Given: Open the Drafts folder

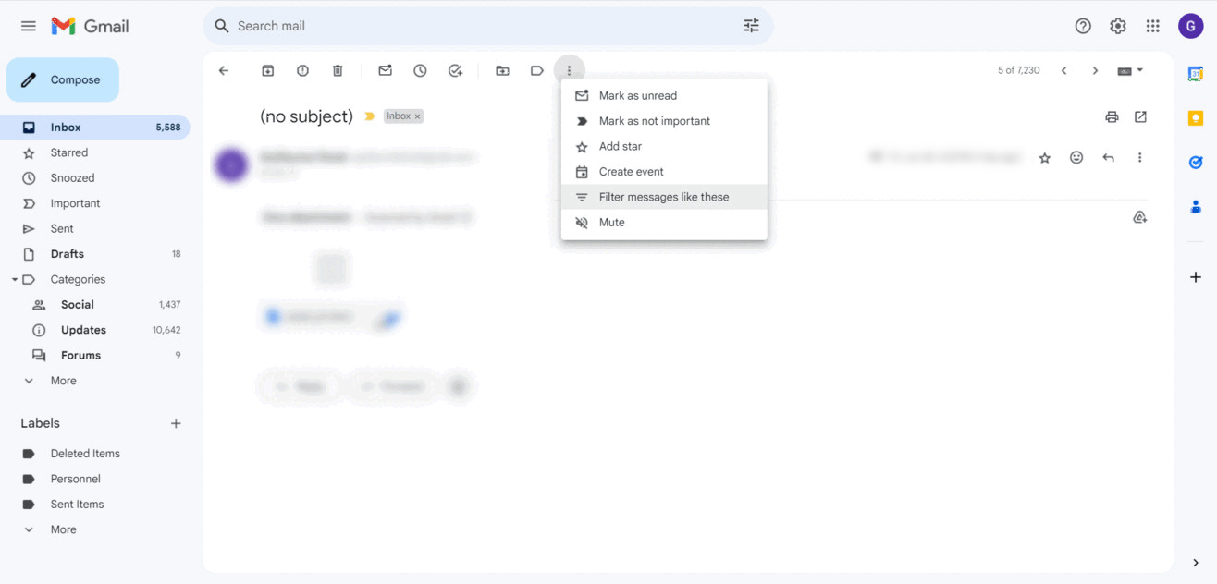Looking at the screenshot, I should pyautogui.click(x=95, y=254).
